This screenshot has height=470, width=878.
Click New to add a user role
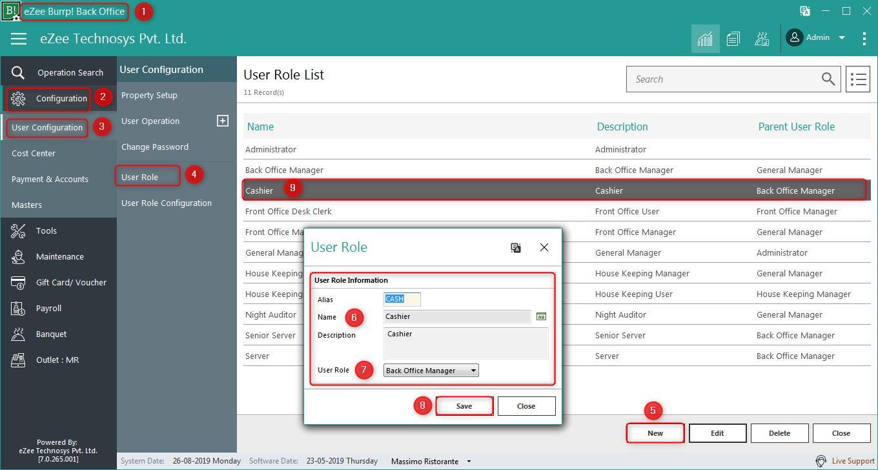pyautogui.click(x=655, y=433)
